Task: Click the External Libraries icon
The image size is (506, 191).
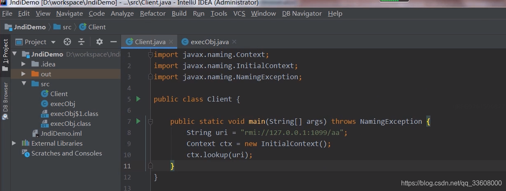Action: pos(26,143)
